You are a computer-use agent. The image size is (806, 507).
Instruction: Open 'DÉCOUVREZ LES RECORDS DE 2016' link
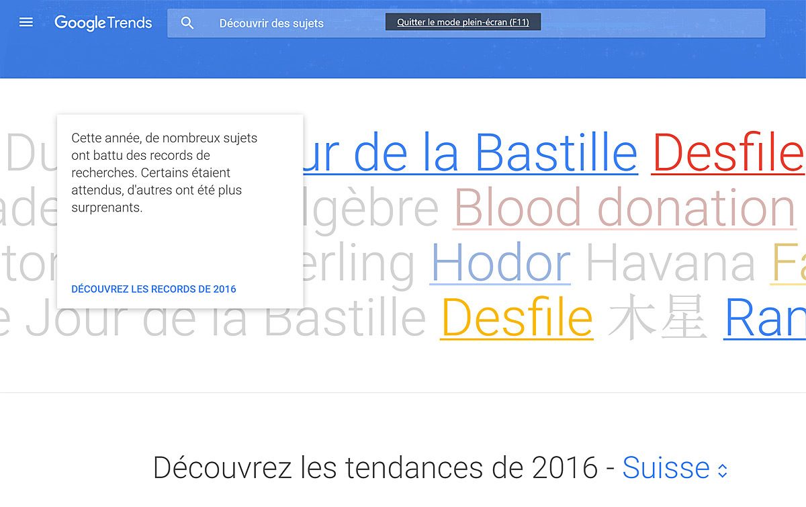154,289
